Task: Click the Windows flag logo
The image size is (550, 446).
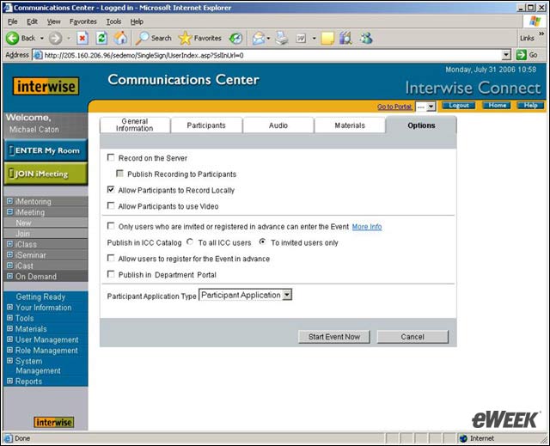Action: [x=535, y=21]
